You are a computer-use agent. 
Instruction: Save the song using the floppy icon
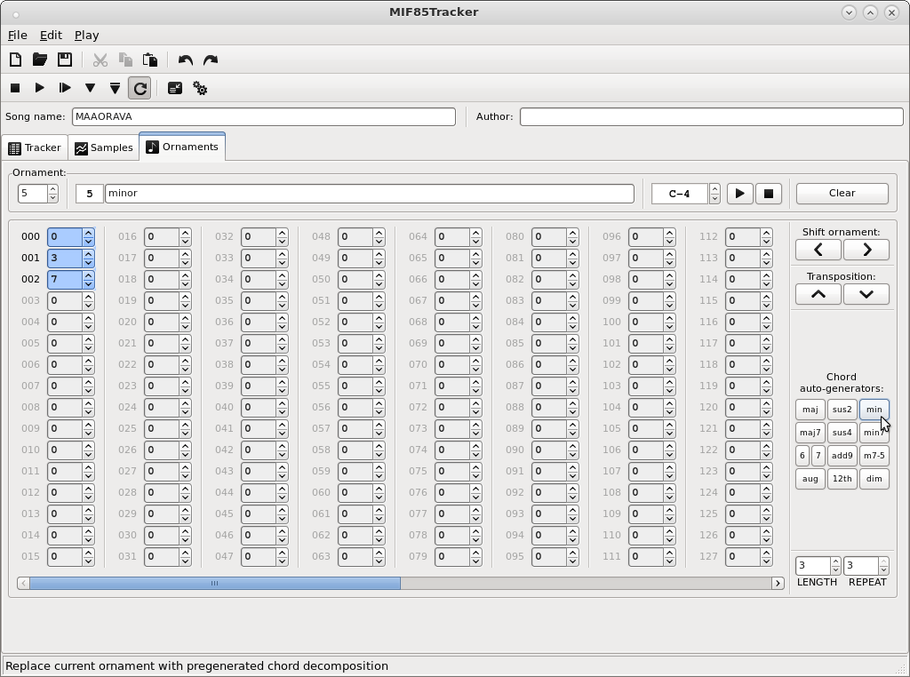tap(65, 60)
